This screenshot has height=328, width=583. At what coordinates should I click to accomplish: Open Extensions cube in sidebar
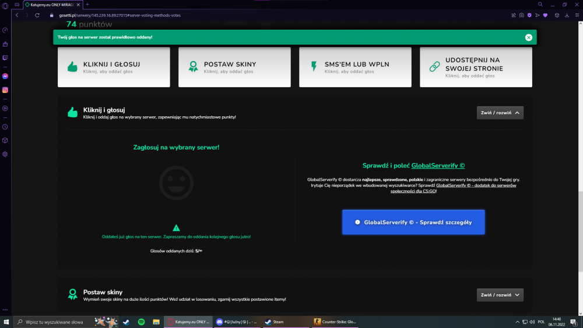(x=5, y=140)
